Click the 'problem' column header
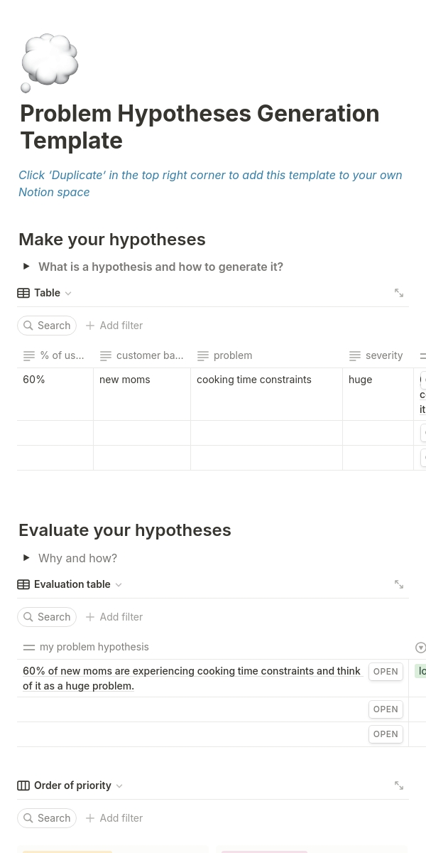The image size is (426, 853). coord(232,355)
